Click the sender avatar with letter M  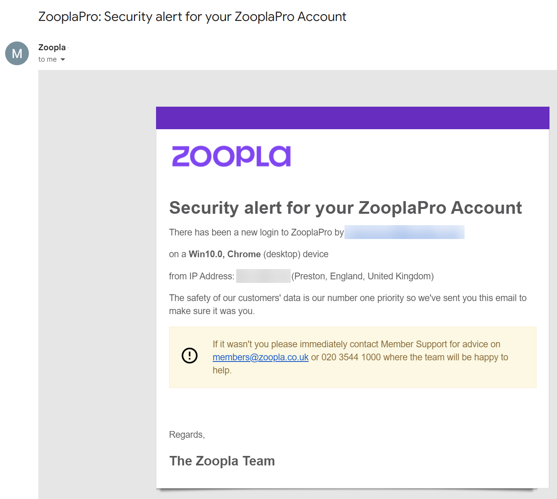tap(17, 53)
